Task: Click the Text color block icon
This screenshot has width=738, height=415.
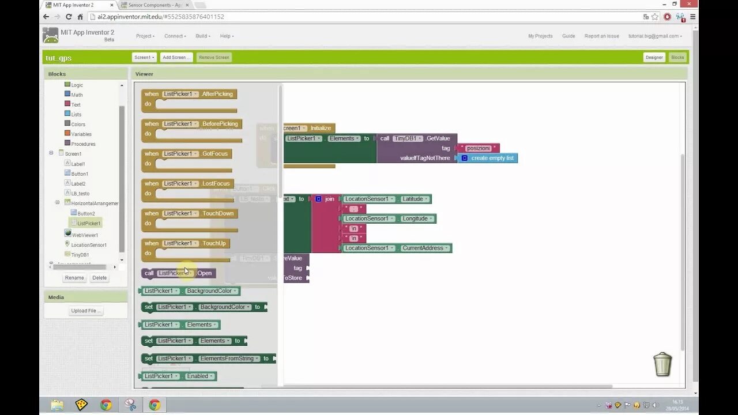Action: click(67, 104)
